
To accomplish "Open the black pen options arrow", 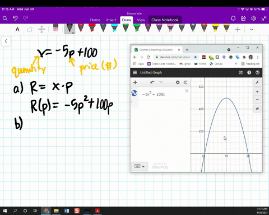I will pos(73,33).
